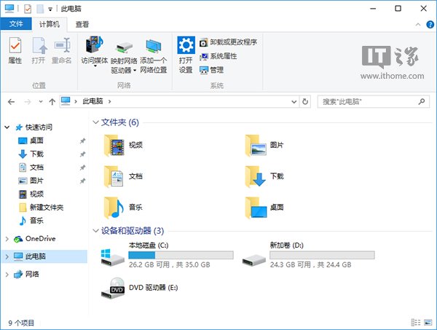
Task: Toggle details view in status bar
Action: pos(414,322)
